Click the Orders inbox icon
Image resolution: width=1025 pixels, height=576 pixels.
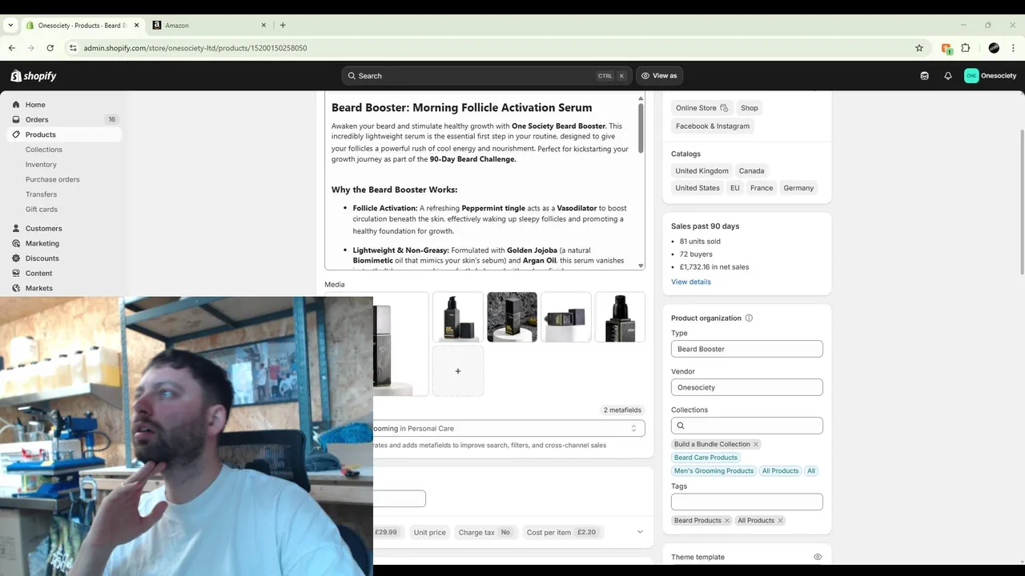pos(16,120)
